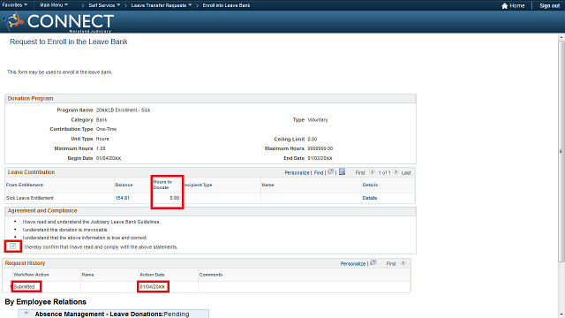Expand the Leave Transfer Requests breadcrumb menu
Screen dimensions: 565x318
tap(162, 5)
